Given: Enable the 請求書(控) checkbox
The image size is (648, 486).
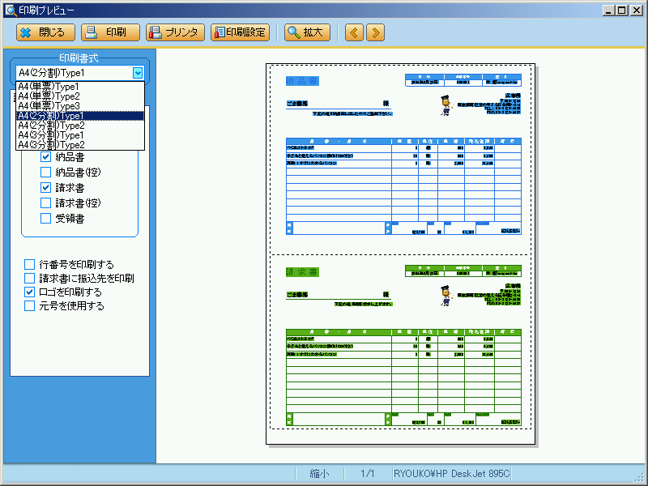Looking at the screenshot, I should pos(45,203).
